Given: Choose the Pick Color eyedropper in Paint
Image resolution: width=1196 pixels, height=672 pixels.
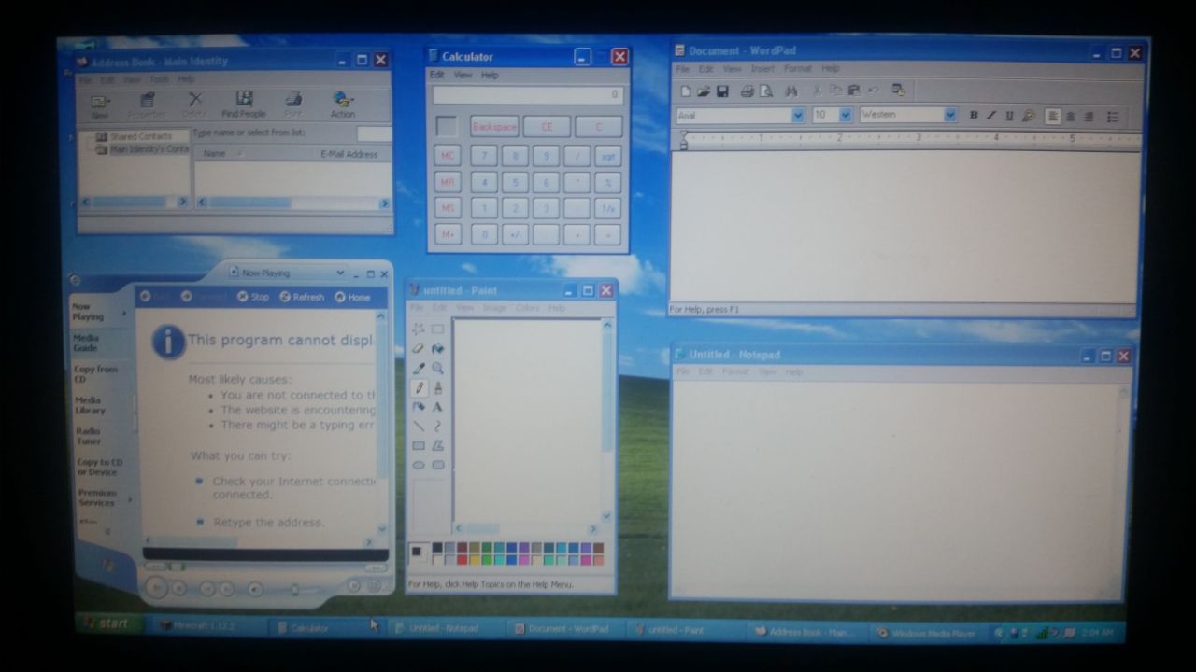Looking at the screenshot, I should coord(419,368).
